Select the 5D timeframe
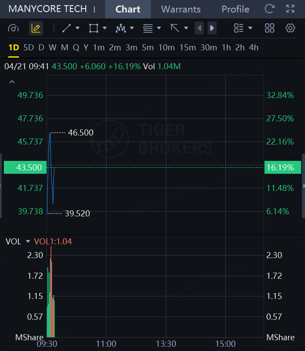The height and width of the screenshot is (351, 305). click(x=28, y=48)
